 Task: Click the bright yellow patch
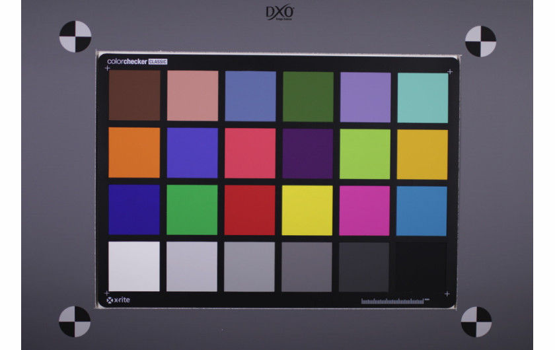coord(307,211)
